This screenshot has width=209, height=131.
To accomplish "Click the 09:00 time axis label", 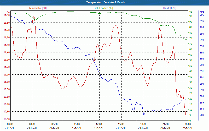I will pos(76,124).
